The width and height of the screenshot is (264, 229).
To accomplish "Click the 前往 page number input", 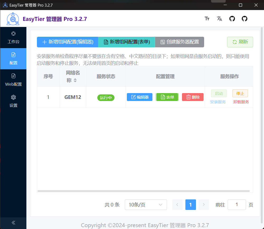I will click(237, 204).
